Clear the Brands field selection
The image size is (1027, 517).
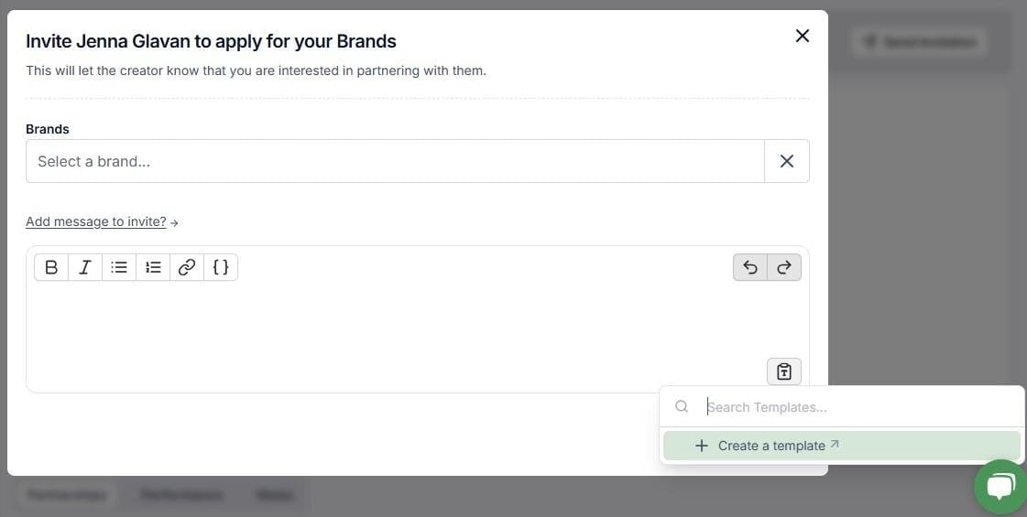pyautogui.click(x=787, y=161)
